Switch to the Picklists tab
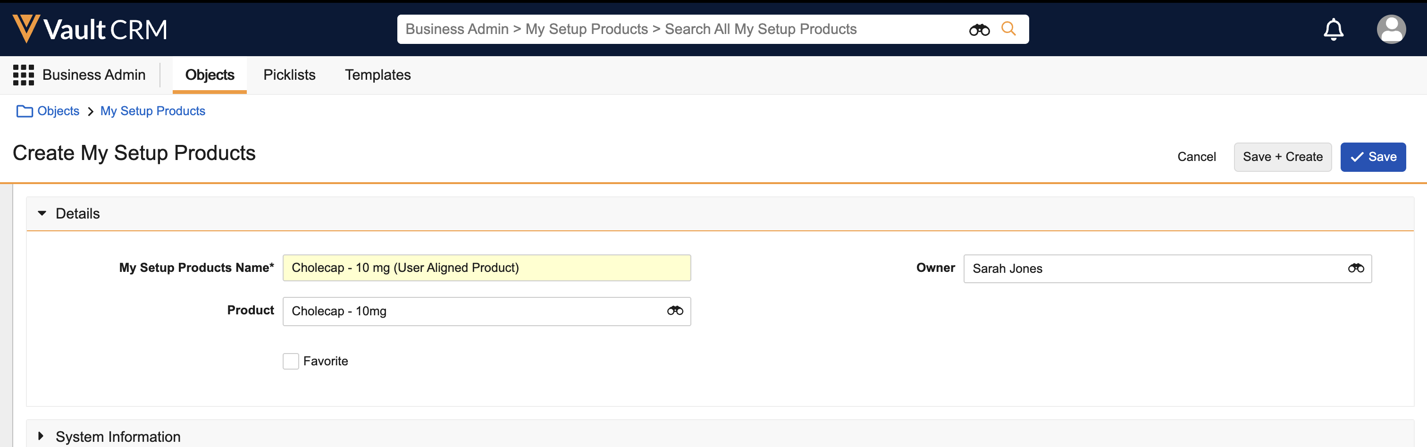Screen dimensions: 1427x447 [289, 75]
